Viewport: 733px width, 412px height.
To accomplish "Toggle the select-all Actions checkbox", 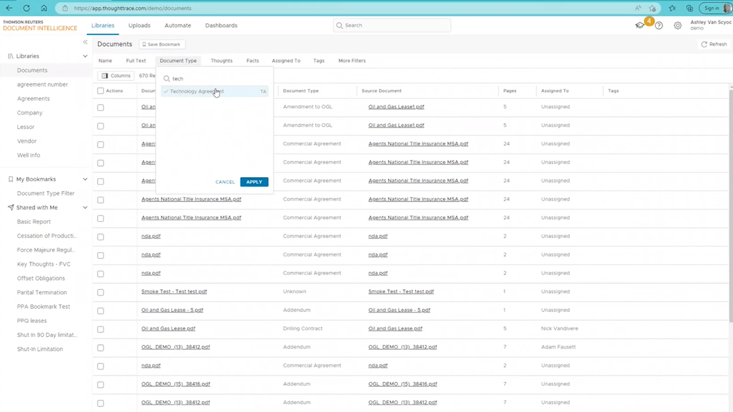I will coord(101,91).
